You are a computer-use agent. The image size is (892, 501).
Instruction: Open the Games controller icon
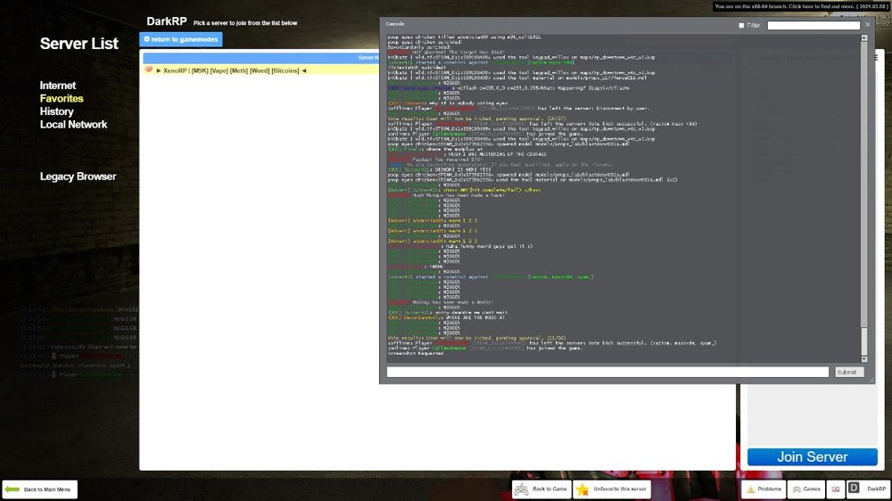point(796,489)
